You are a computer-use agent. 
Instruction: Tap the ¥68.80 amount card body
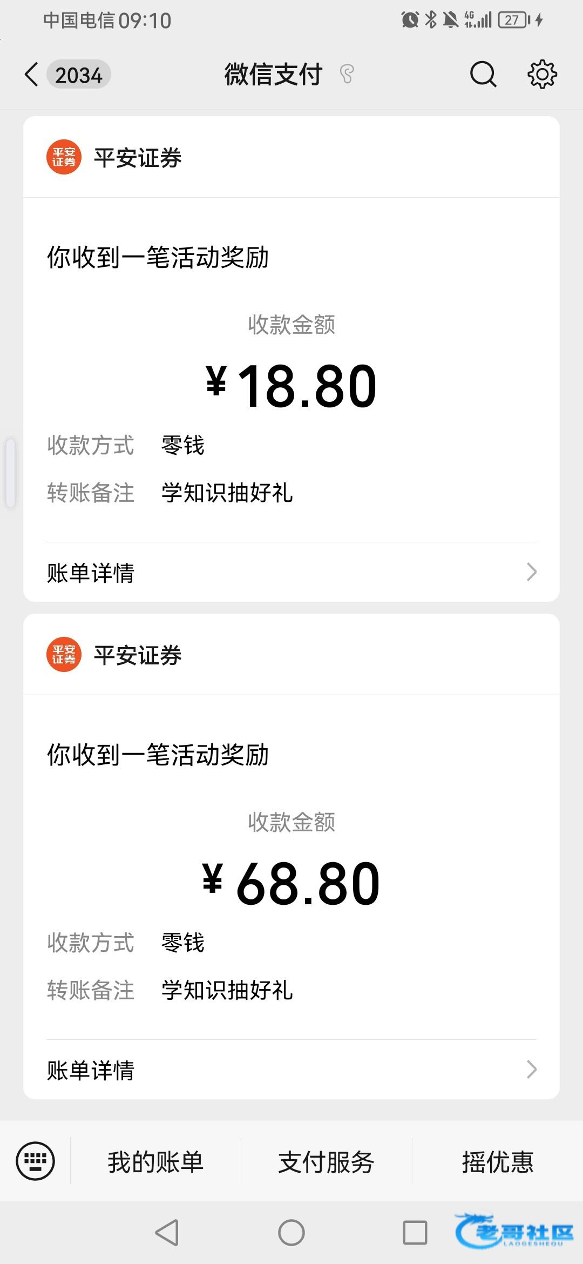tap(291, 883)
